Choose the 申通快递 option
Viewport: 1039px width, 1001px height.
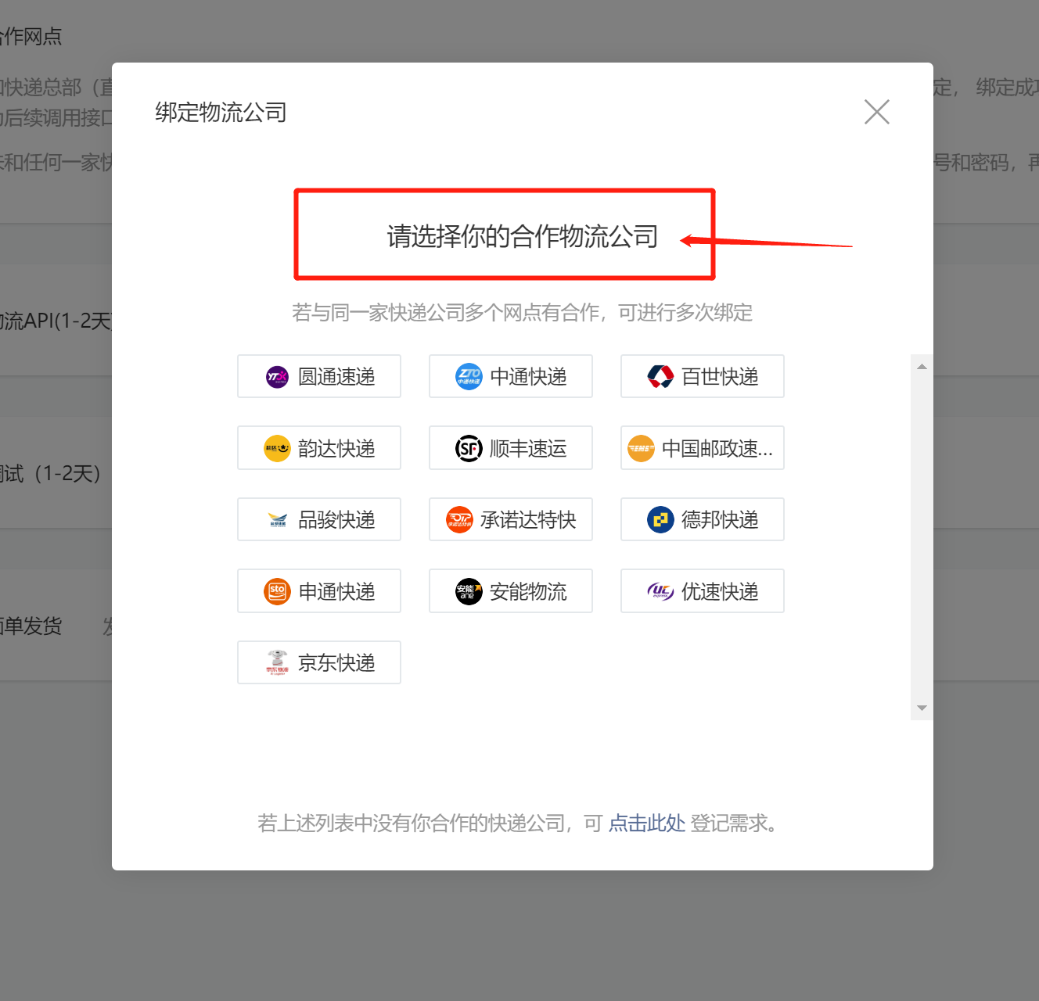[x=319, y=591]
